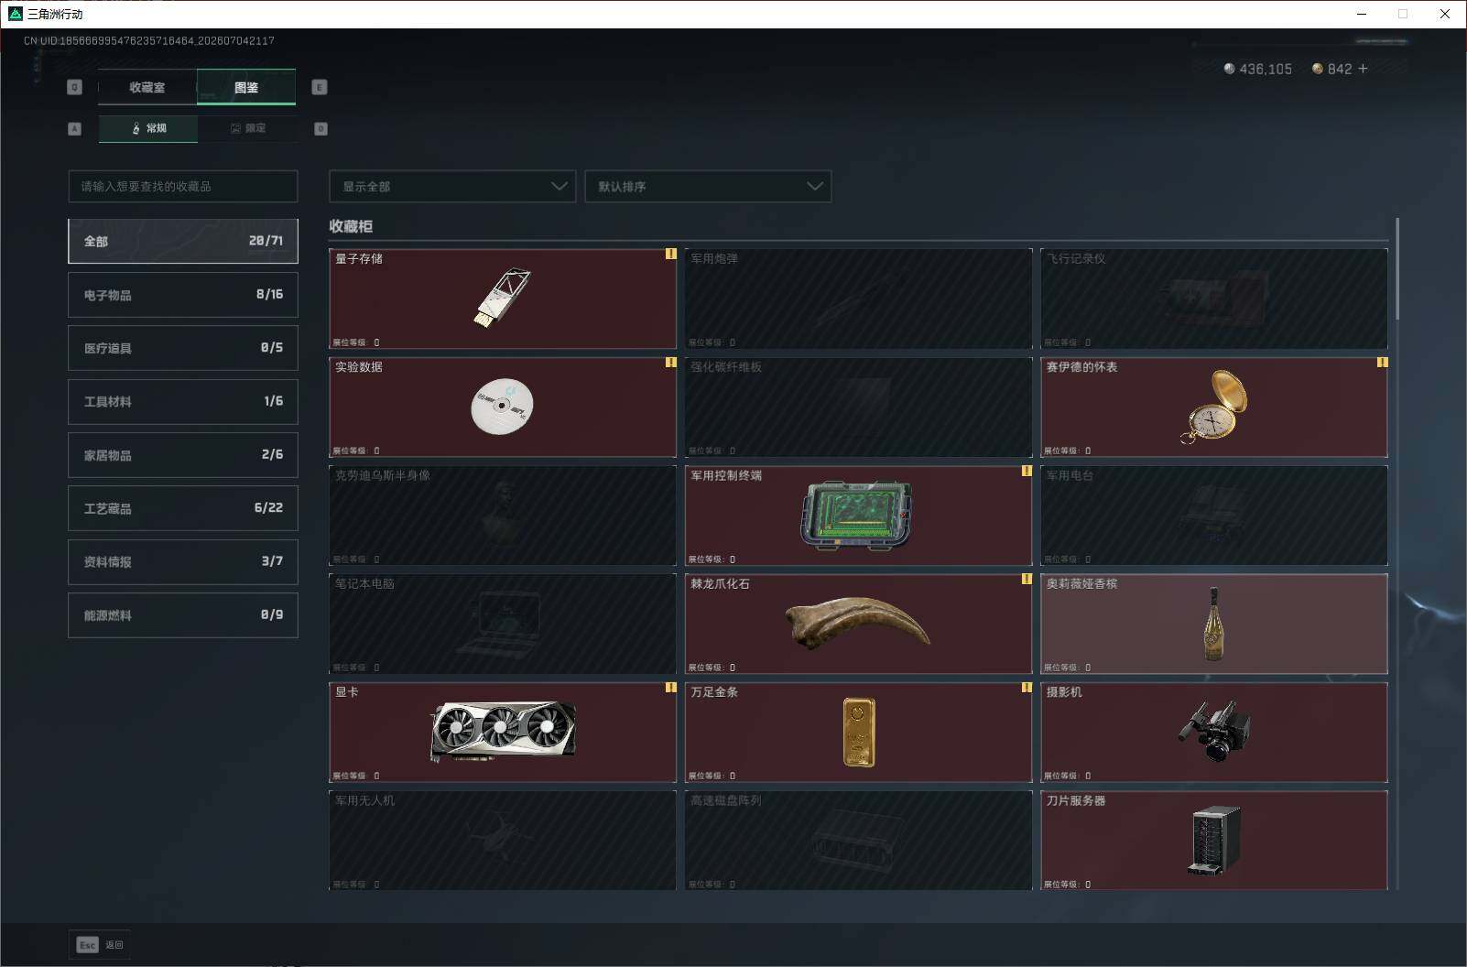This screenshot has height=967, width=1467.
Task: Click the plus icon beside 842
Action: [x=1364, y=69]
